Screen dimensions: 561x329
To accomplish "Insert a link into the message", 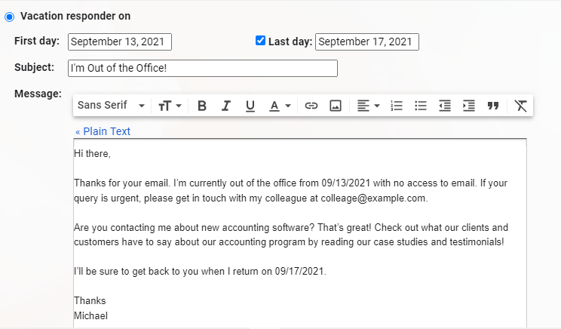I will [311, 106].
